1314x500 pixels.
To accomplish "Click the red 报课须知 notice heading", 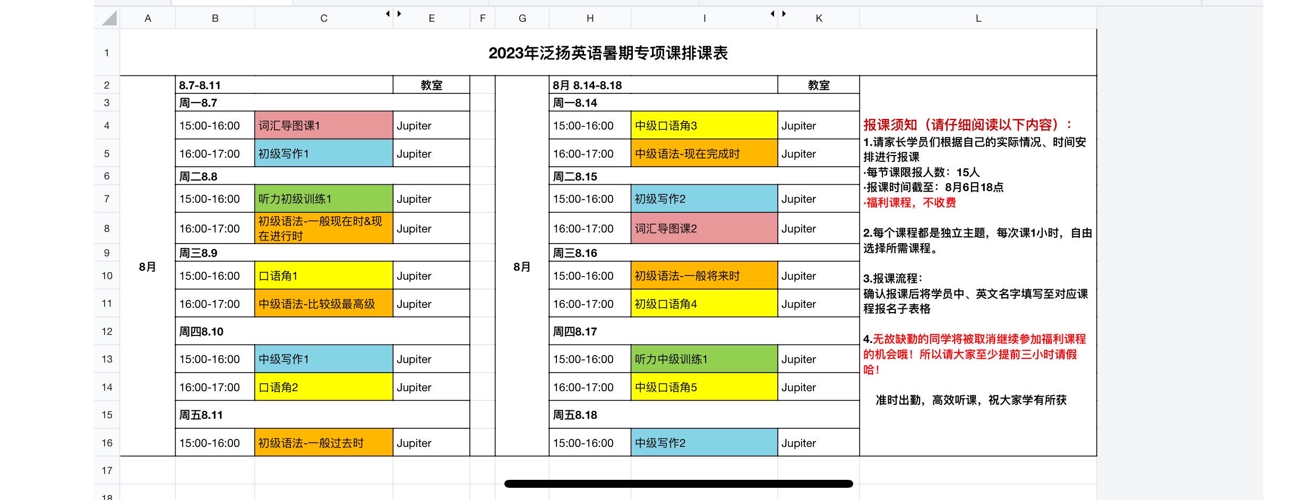I will pos(967,125).
